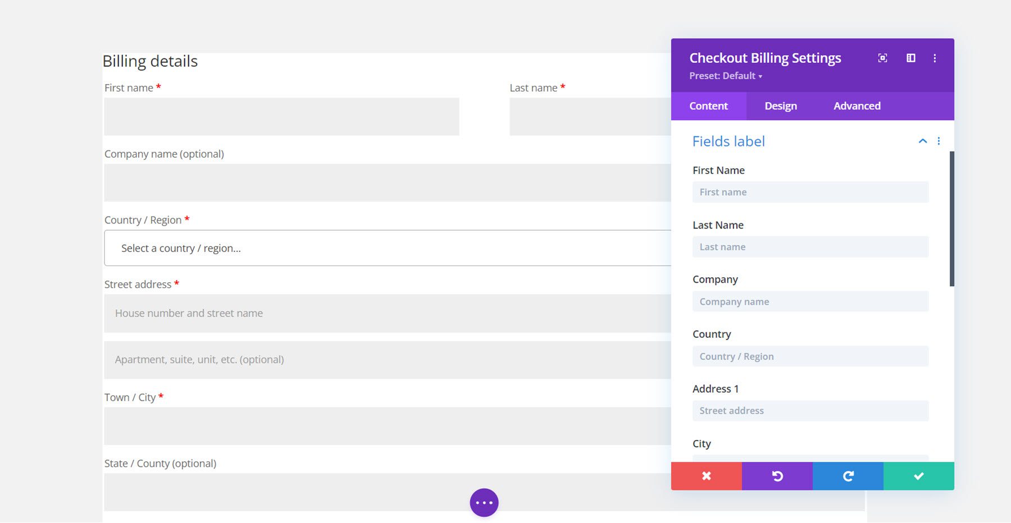Expand the purple floating dots button on page

(484, 502)
